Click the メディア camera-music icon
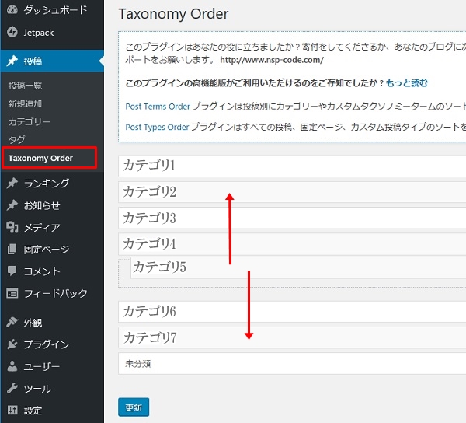Image resolution: width=466 pixels, height=423 pixels. pos(12,227)
